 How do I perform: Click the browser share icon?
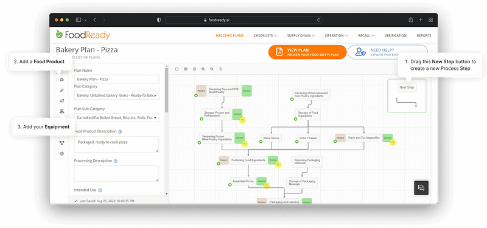point(410,20)
